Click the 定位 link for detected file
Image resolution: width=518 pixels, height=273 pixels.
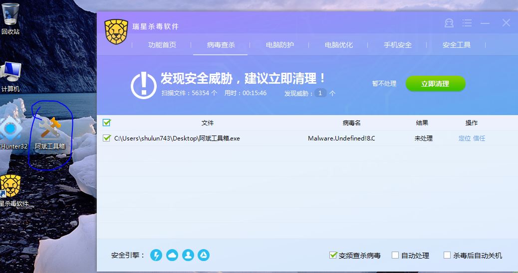point(464,138)
